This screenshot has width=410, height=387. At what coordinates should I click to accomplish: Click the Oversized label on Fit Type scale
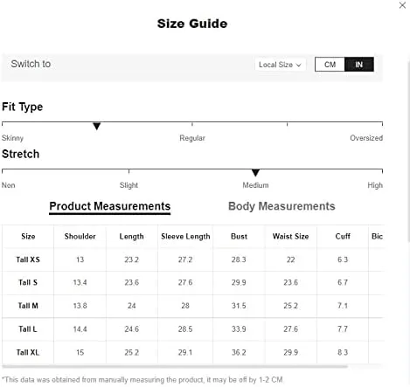click(366, 138)
